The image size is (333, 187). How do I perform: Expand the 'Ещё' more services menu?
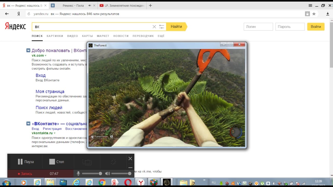click(161, 36)
